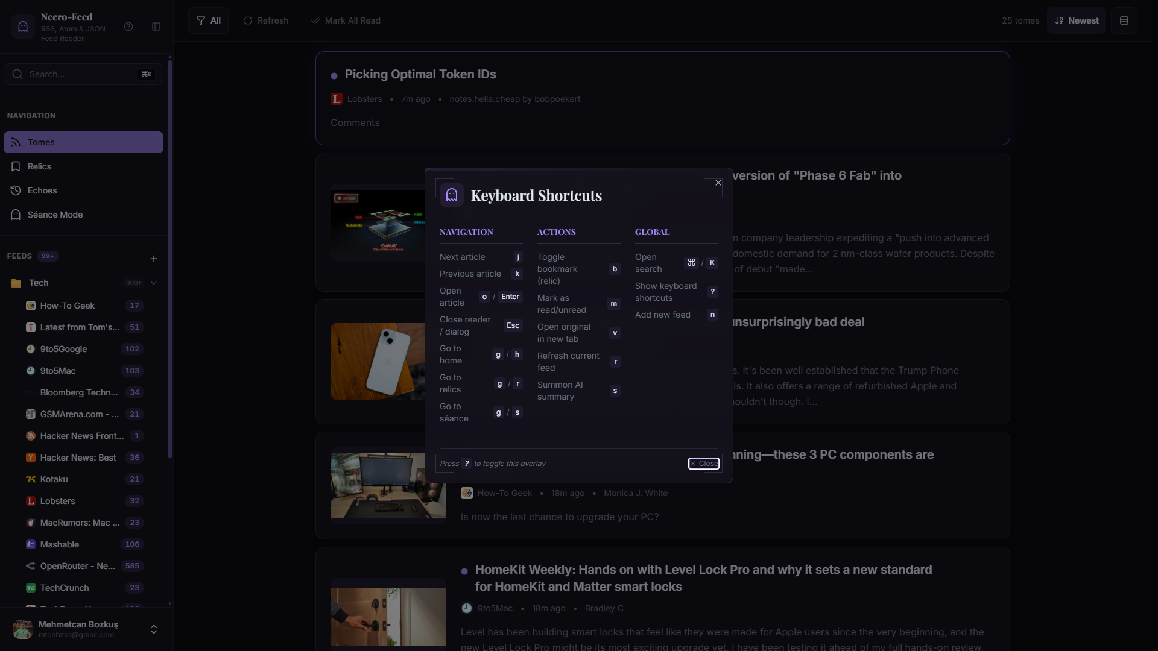
Task: Click unread dot on HomeKit Weekly article
Action: pyautogui.click(x=464, y=571)
